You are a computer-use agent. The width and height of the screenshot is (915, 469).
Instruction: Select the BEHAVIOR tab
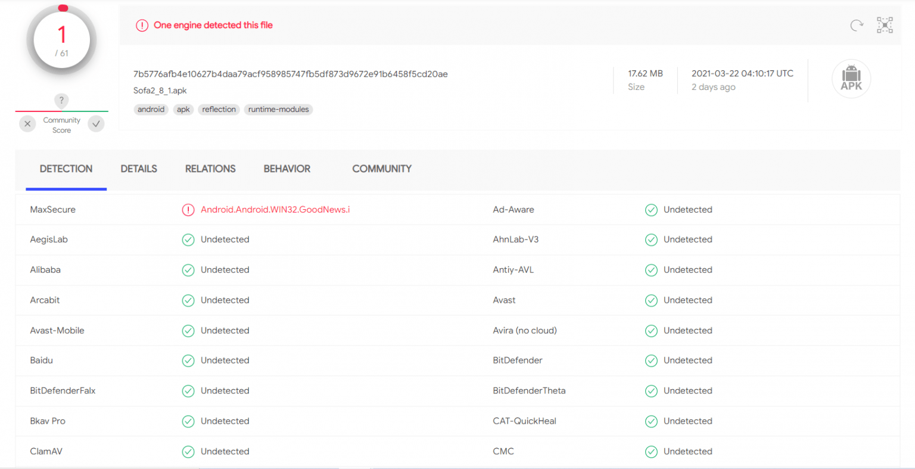[287, 169]
